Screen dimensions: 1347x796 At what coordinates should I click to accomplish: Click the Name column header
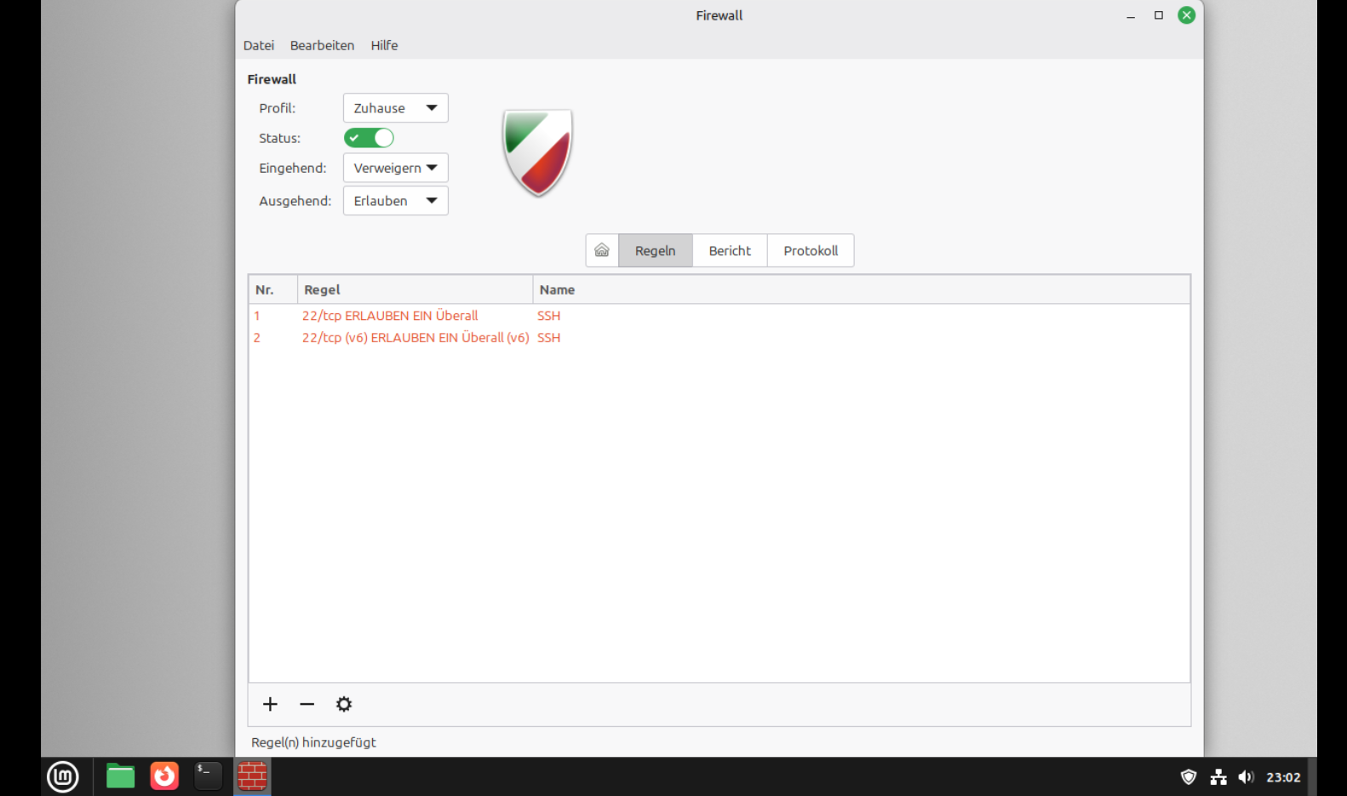coord(862,289)
